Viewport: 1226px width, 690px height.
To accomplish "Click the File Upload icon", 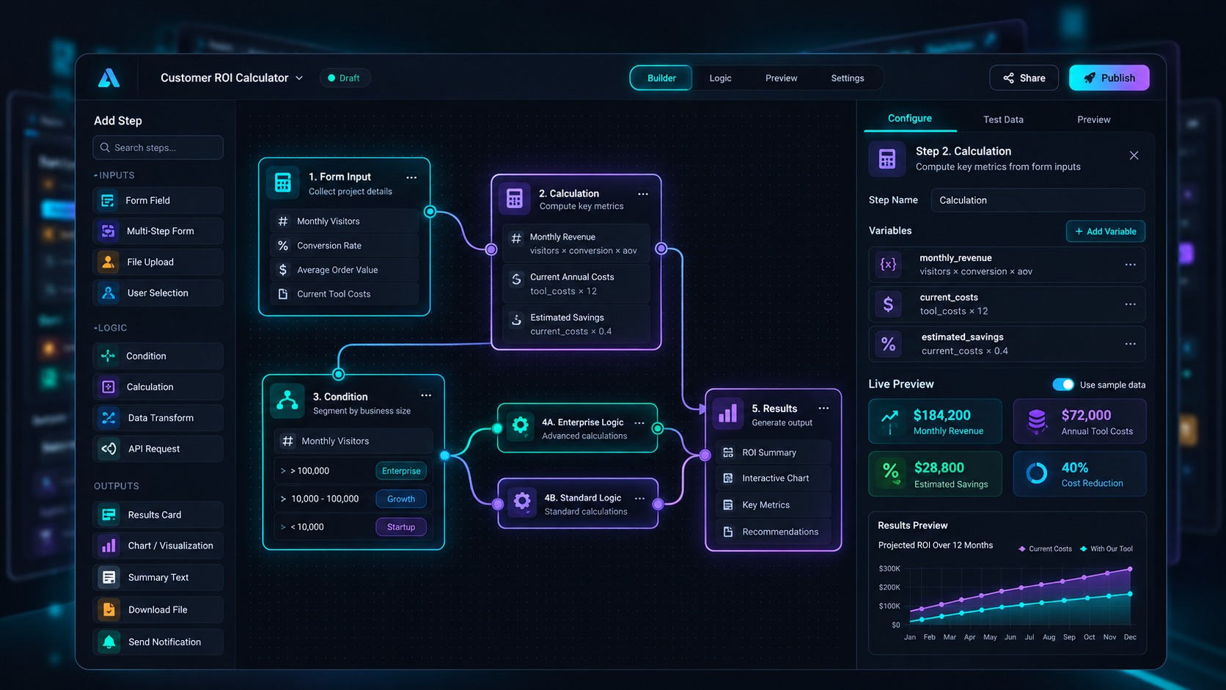I will [x=108, y=262].
